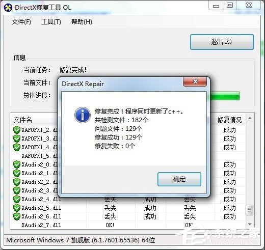Click the blue info icon in dialog
This screenshot has width=265, height=250.
(x=83, y=115)
